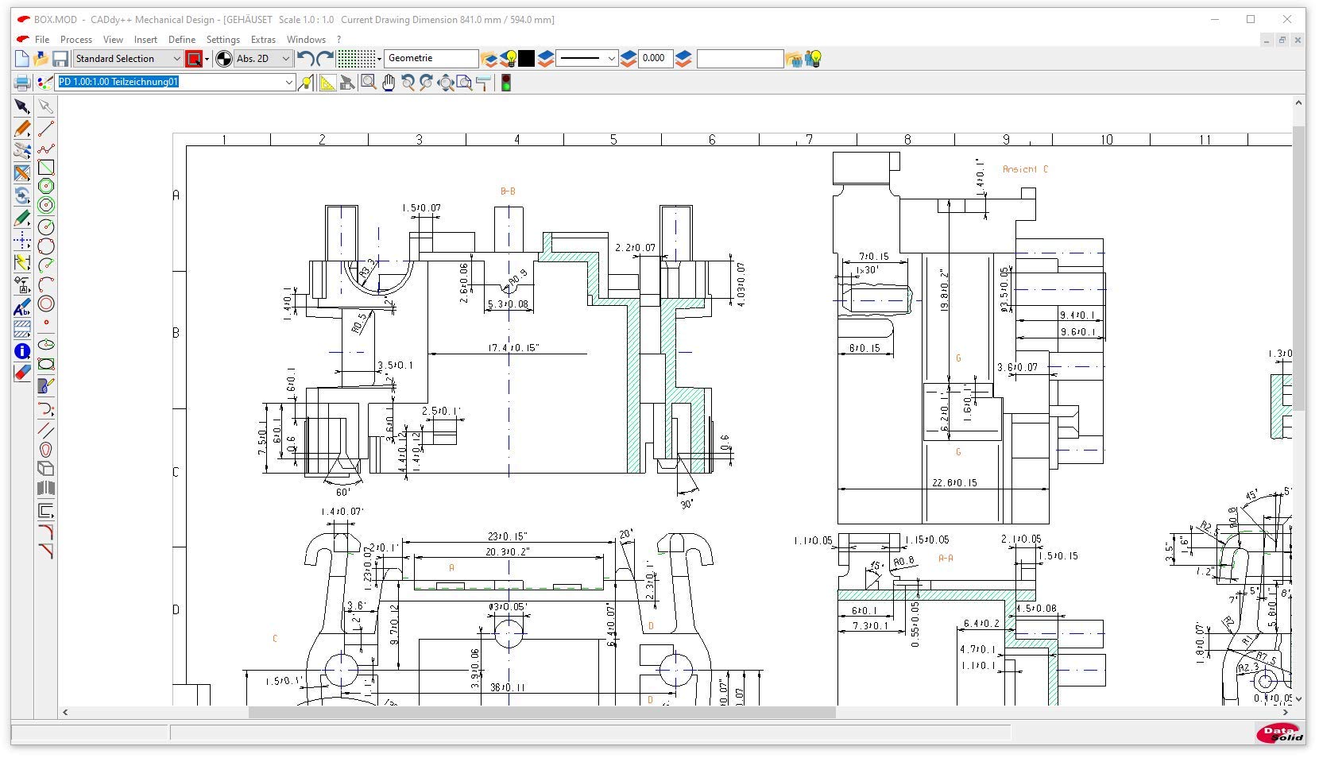This screenshot has height=758, width=1319.
Task: Select the hatching tool icon
Action: tap(22, 329)
